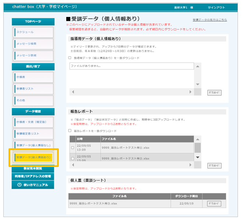Tick checkbox for 報告レポートテスト用①.xlsx row
The height and width of the screenshot is (220, 242).
coord(72,148)
